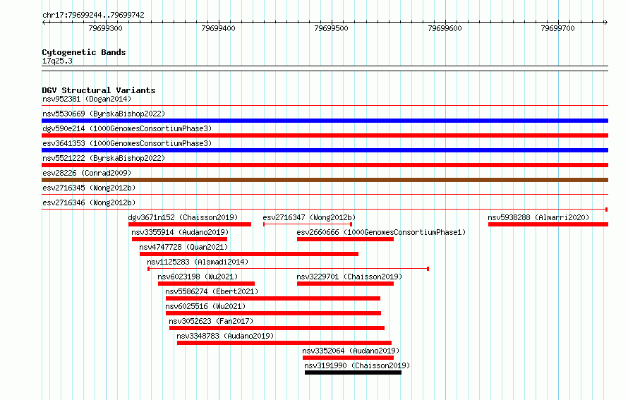Click ruler position 79699300
Image resolution: width=628 pixels, height=400 pixels.
tap(105, 28)
